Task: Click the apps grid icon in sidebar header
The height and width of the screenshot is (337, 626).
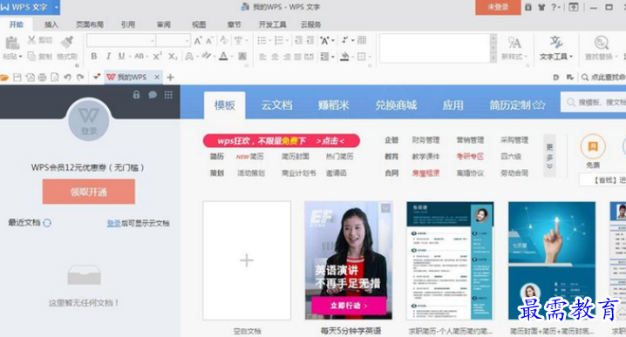Action: 168,95
